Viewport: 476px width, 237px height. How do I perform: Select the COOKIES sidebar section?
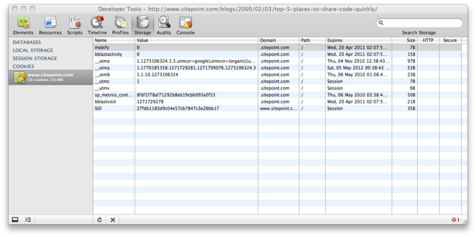23,67
